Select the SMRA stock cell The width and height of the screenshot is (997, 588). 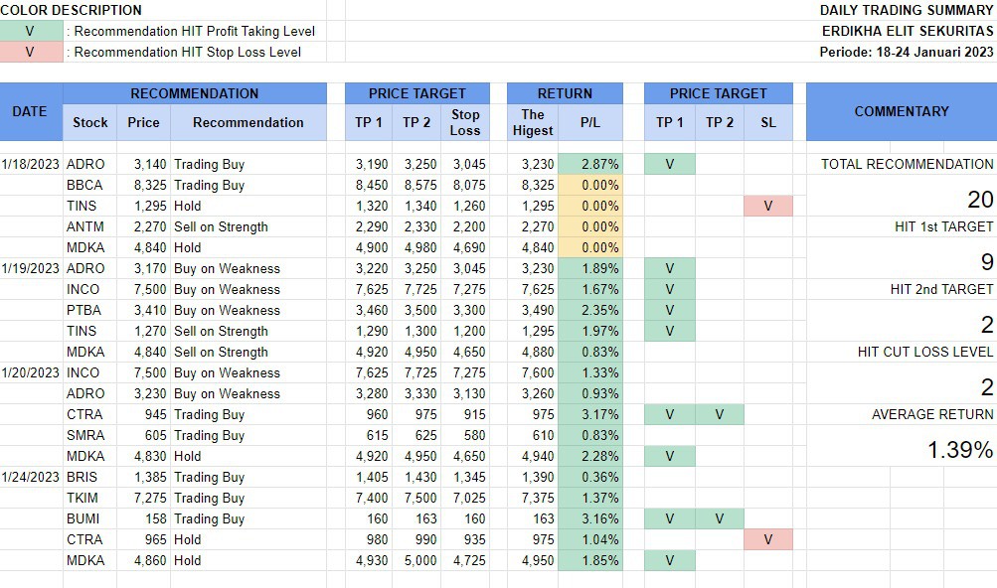coord(85,435)
